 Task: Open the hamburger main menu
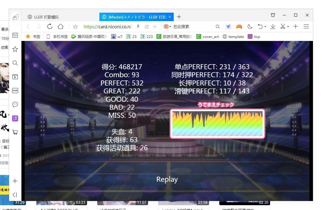(306, 27)
